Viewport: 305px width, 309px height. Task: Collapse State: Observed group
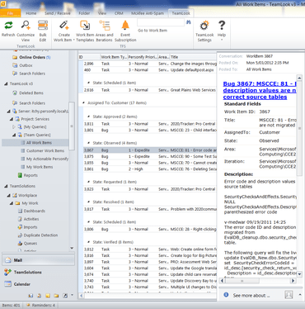(88, 143)
